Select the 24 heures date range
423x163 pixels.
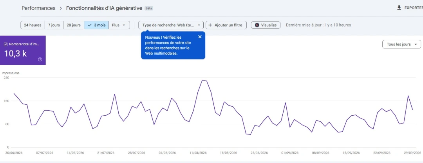[x=33, y=25]
